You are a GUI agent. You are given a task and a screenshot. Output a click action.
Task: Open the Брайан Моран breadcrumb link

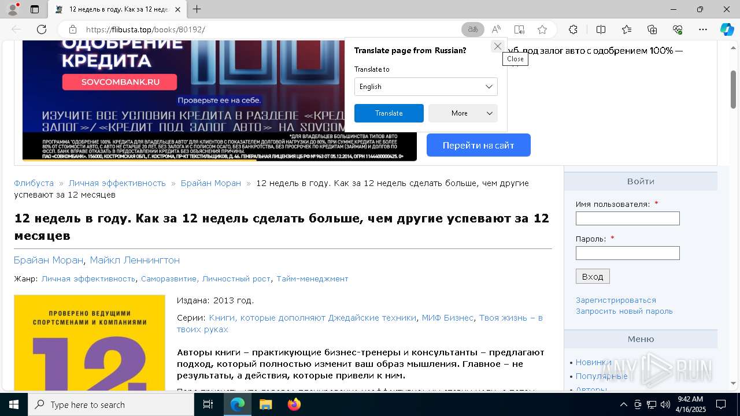[x=210, y=183]
